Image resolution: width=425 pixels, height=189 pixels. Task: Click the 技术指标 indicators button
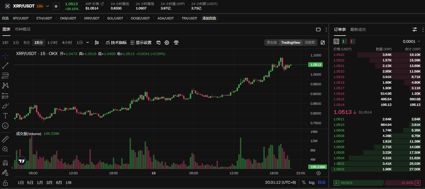pyautogui.click(x=116, y=43)
